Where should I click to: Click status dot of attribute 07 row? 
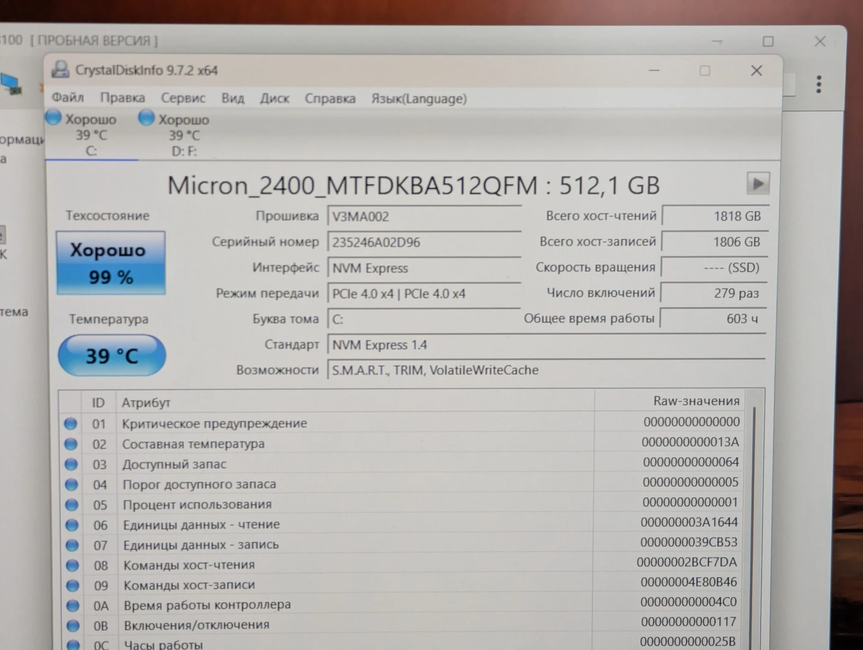pos(72,545)
